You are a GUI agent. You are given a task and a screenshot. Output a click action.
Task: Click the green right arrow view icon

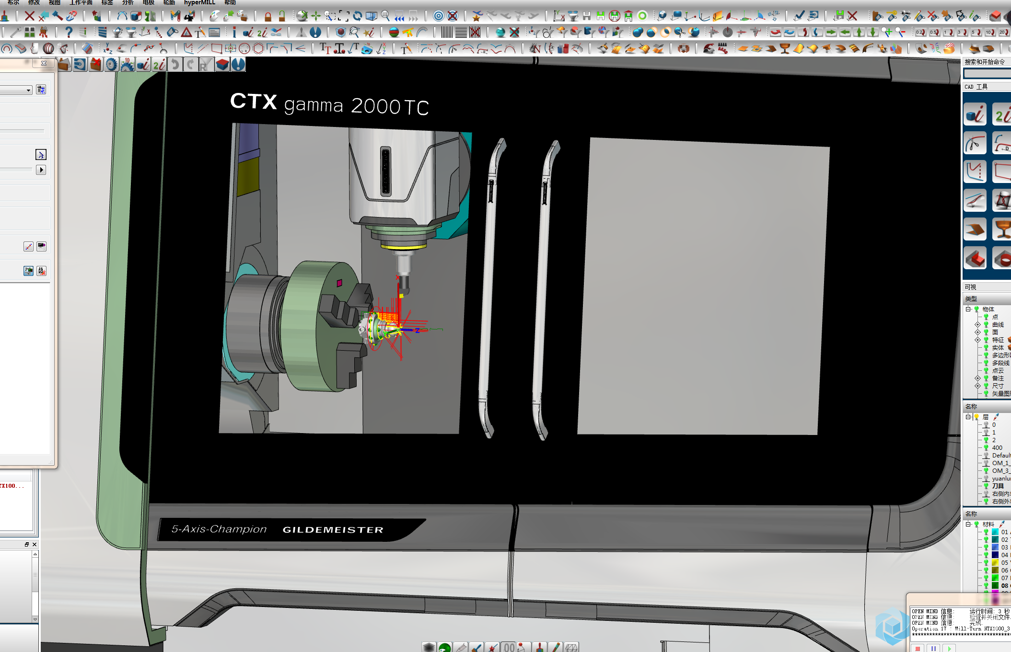pyautogui.click(x=831, y=33)
